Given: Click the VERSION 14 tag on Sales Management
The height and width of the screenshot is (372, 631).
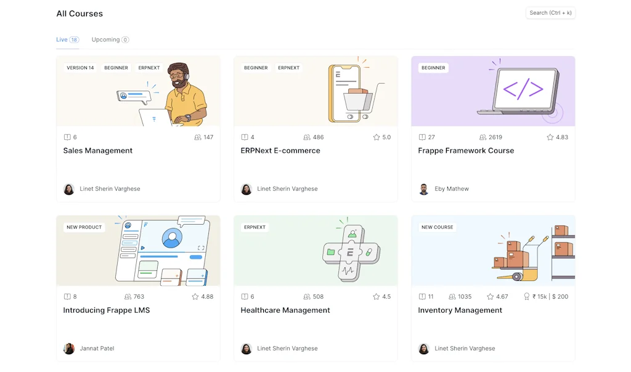Looking at the screenshot, I should coord(80,68).
